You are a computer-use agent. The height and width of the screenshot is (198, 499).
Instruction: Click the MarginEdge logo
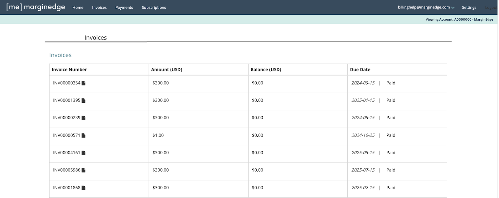click(x=36, y=7)
